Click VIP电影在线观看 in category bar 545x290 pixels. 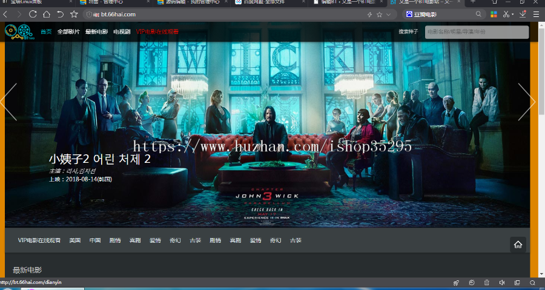pos(39,240)
